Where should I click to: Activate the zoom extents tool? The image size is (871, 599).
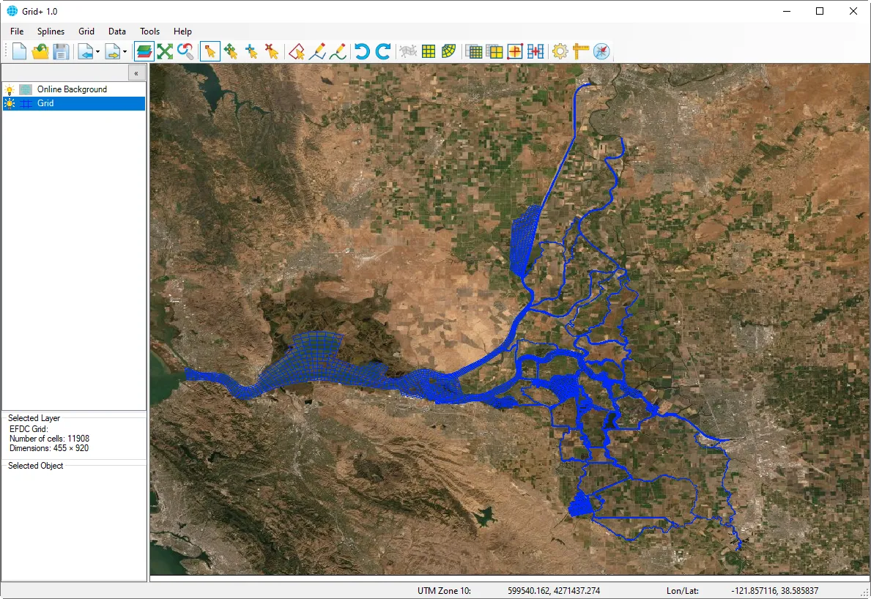pos(164,51)
